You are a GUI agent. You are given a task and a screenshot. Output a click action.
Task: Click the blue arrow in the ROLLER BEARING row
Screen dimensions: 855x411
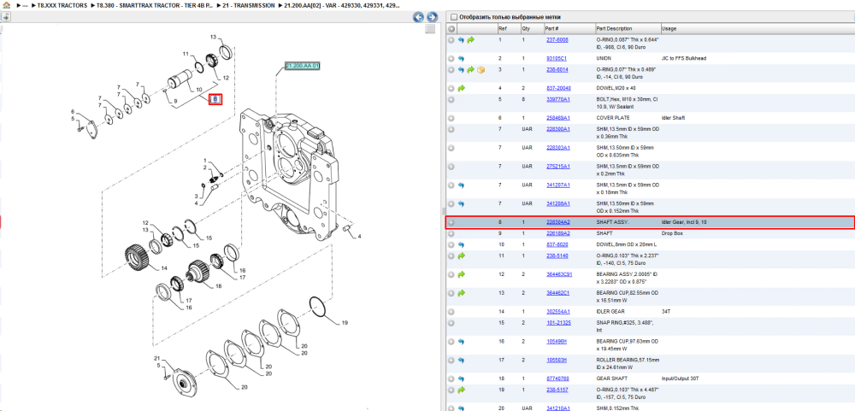pos(461,361)
